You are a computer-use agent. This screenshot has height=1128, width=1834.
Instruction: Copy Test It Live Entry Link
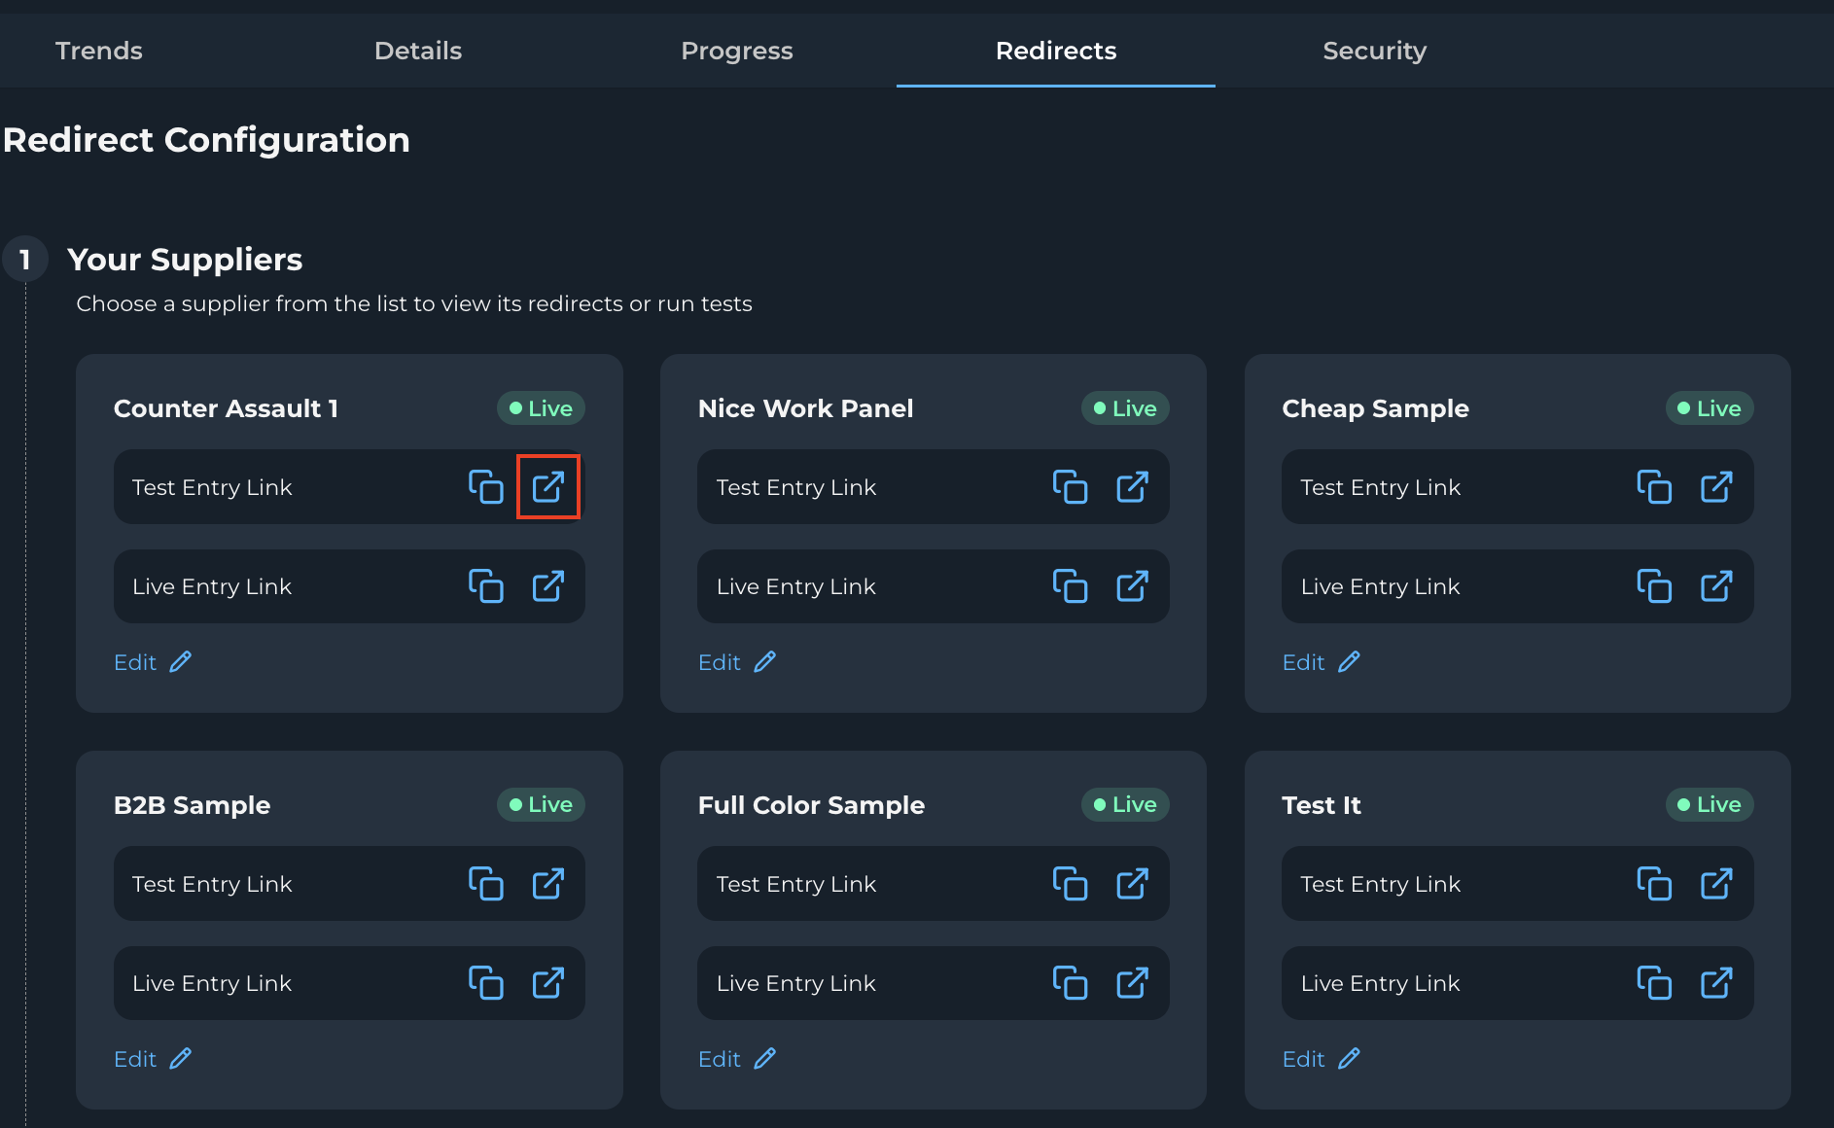click(1654, 983)
